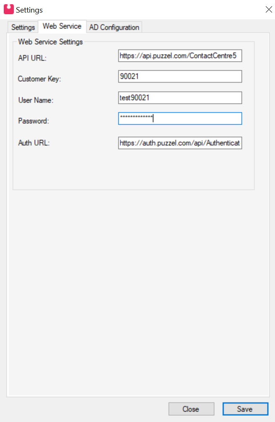Click inside the Auth URL field
The image size is (275, 422).
[x=180, y=143]
